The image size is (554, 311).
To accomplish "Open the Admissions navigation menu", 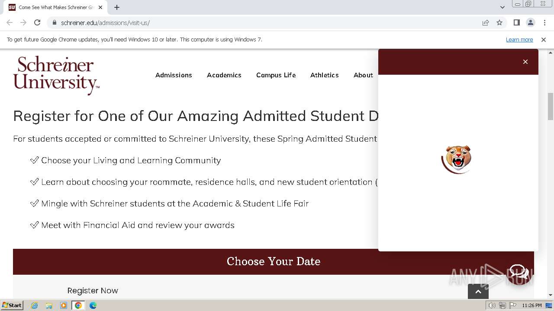I will [174, 75].
